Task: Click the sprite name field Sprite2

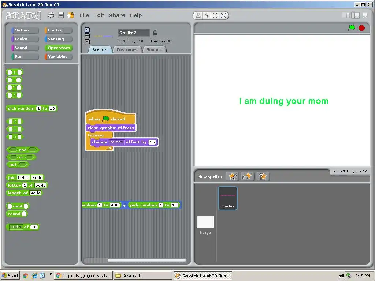Action: tap(134, 33)
